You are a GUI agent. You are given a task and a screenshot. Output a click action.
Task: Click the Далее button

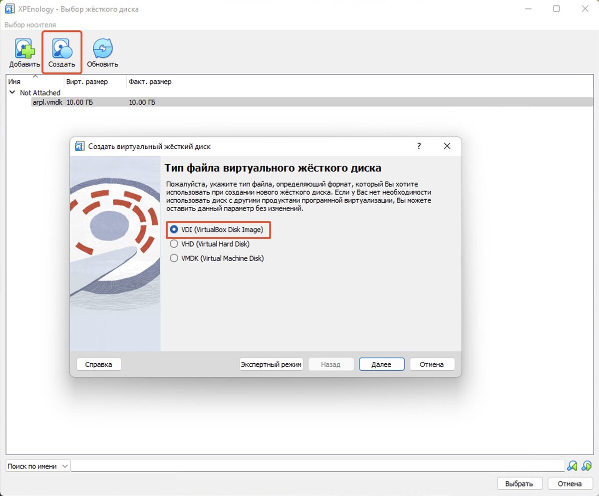(381, 364)
